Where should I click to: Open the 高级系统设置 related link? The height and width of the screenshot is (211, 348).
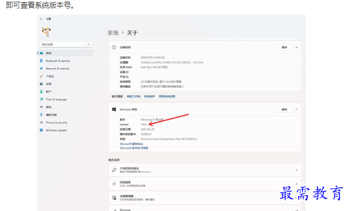[x=167, y=96]
